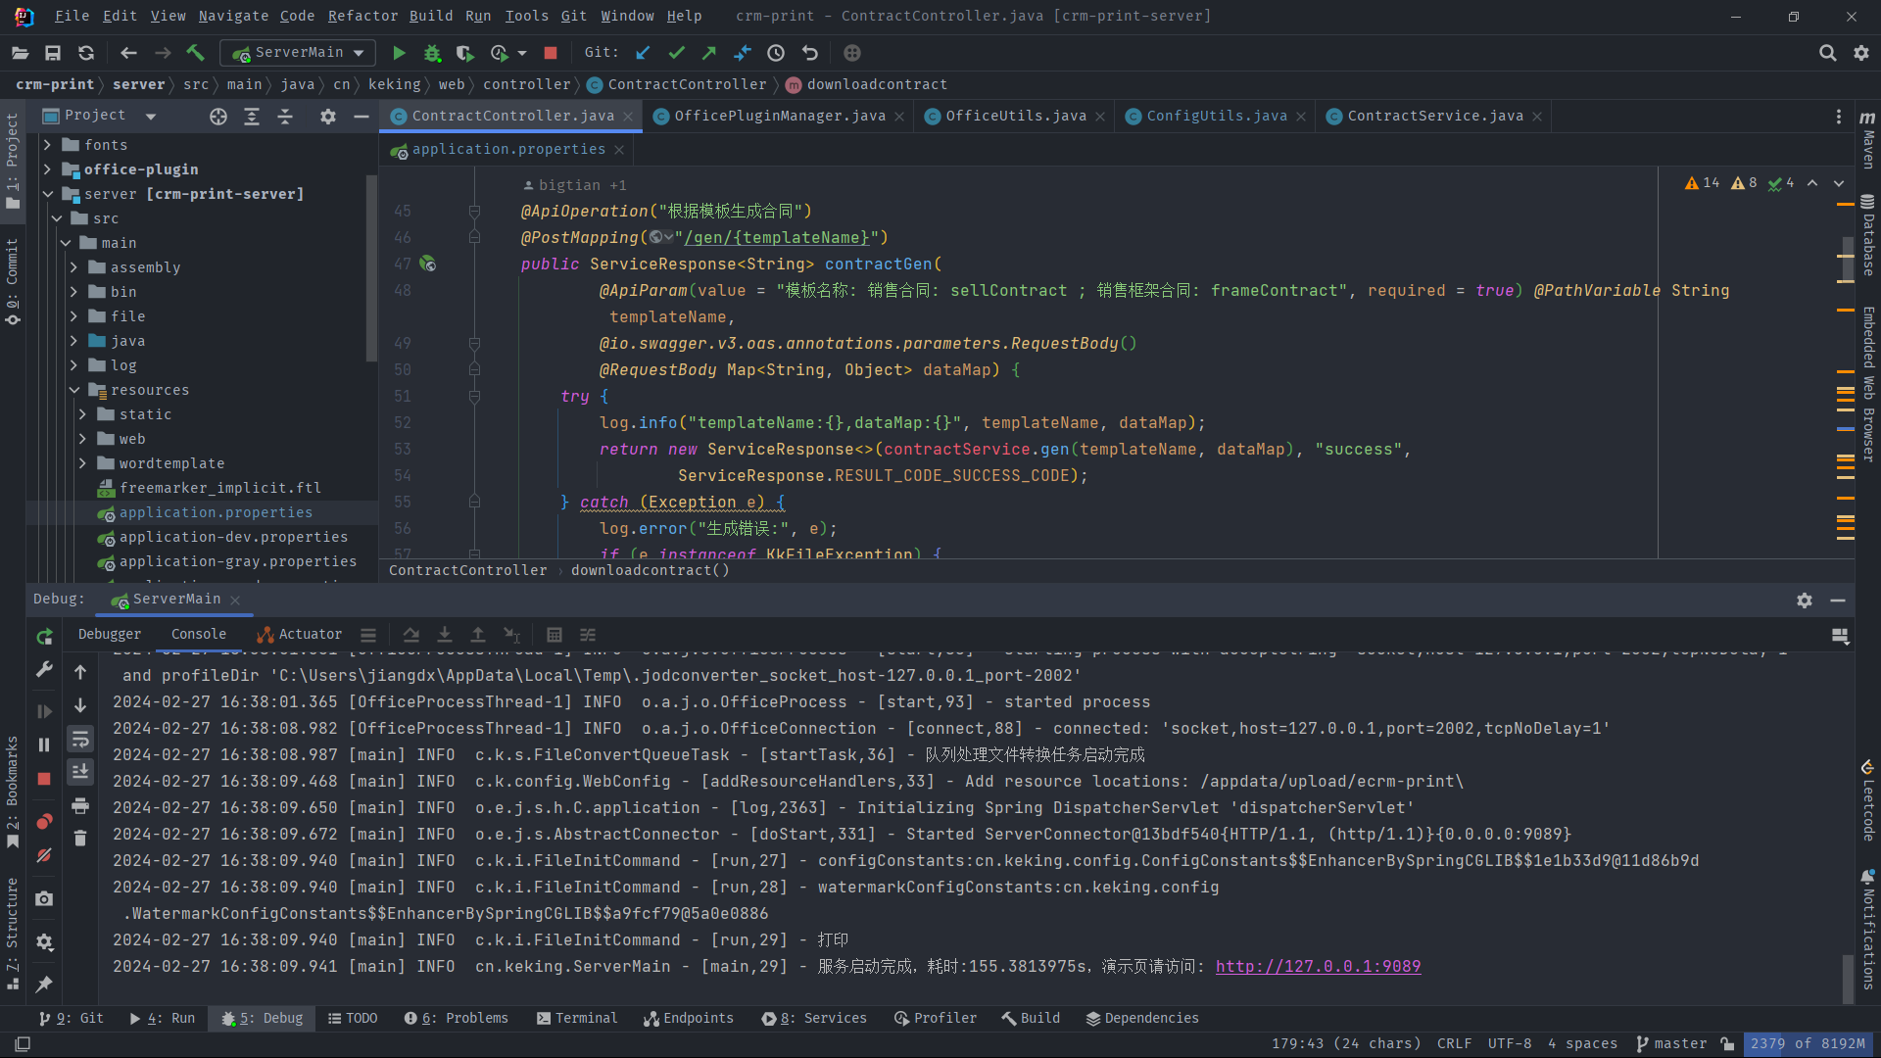1881x1058 pixels.
Task: Click the Git update project arrow
Action: [x=643, y=53]
